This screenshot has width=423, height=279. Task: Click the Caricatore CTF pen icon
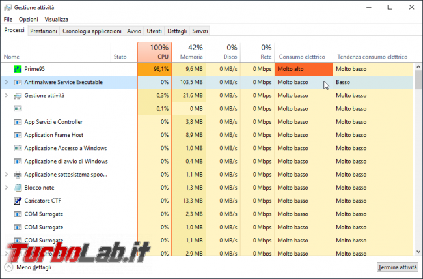pos(18,201)
